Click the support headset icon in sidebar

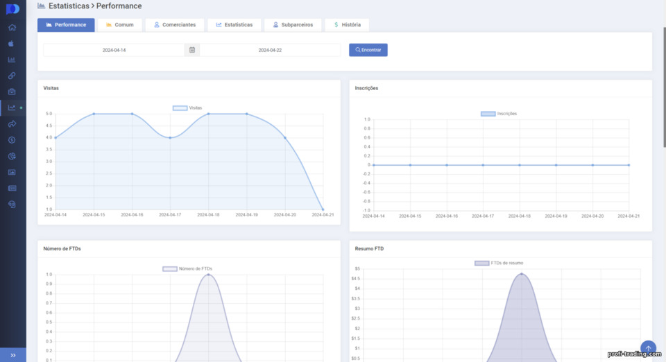[x=12, y=205]
